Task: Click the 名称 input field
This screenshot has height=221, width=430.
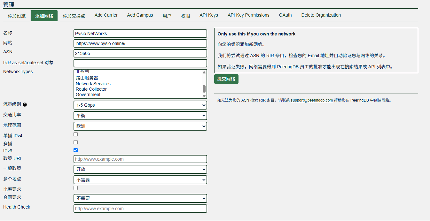Action: [x=140, y=34]
